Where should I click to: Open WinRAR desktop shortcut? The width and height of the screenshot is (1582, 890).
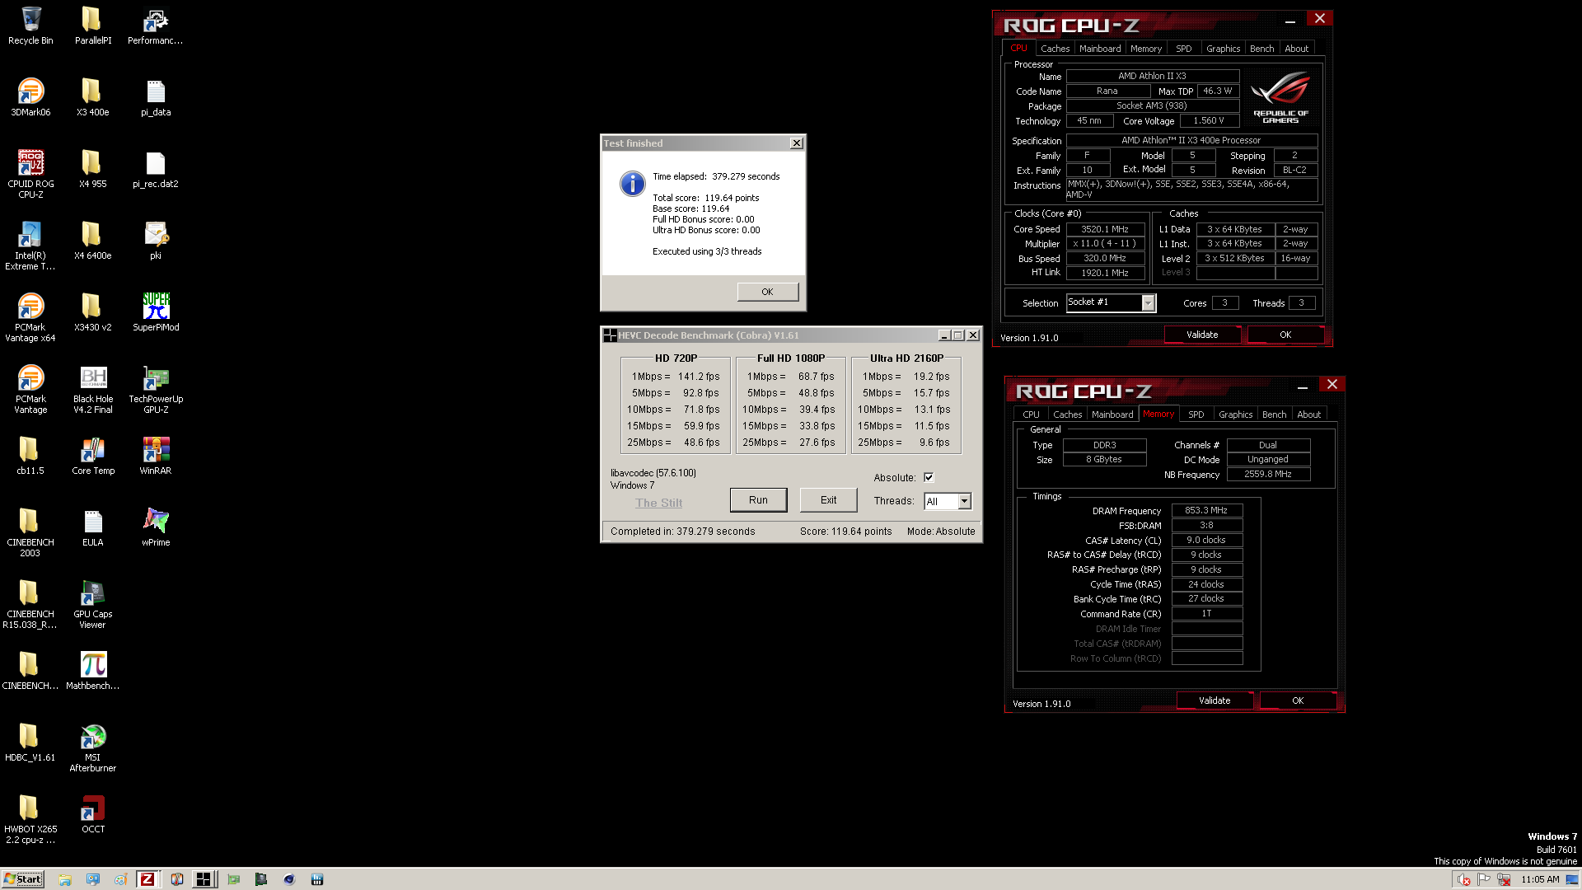tap(156, 456)
